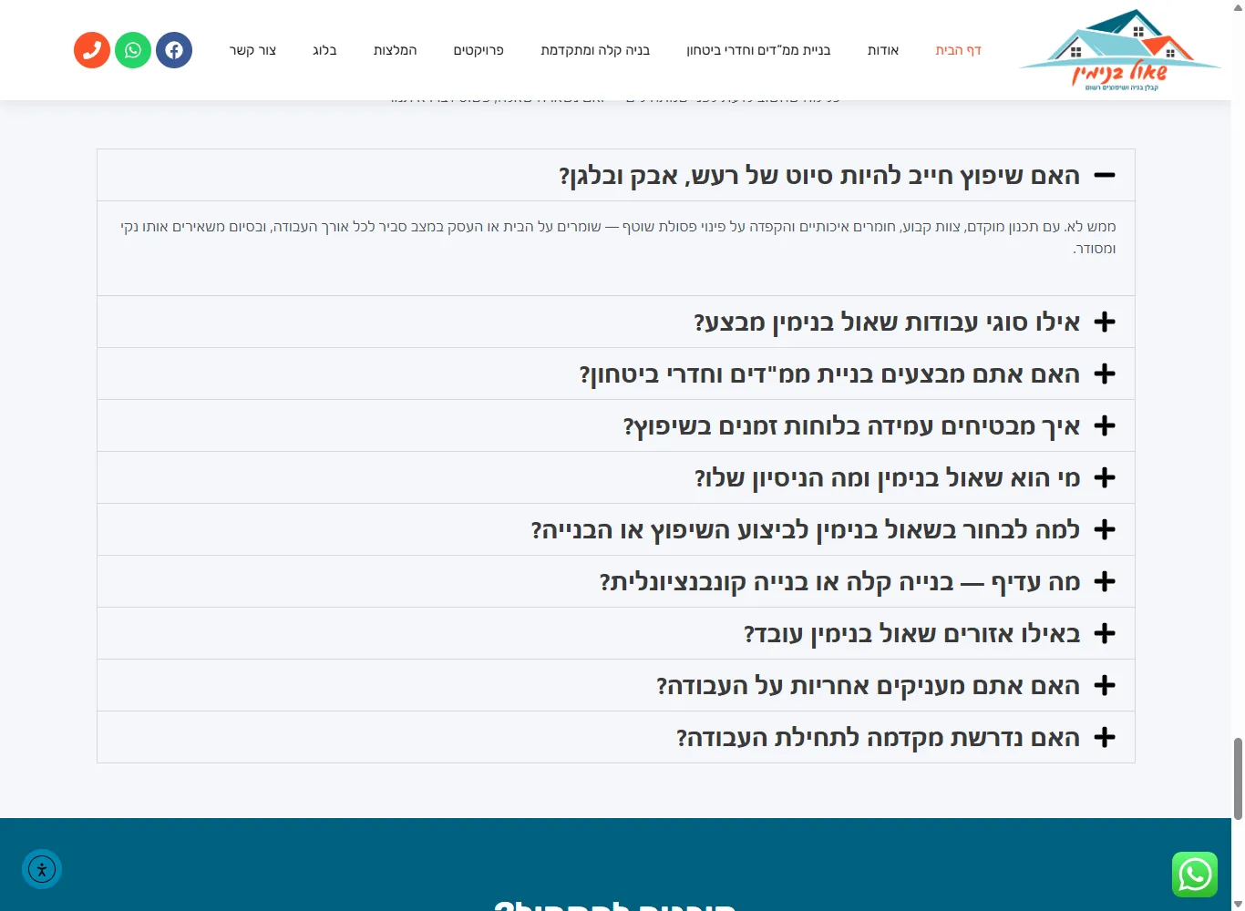Click the answer text starting ממש לא
This screenshot has width=1245, height=911.
tap(618, 237)
